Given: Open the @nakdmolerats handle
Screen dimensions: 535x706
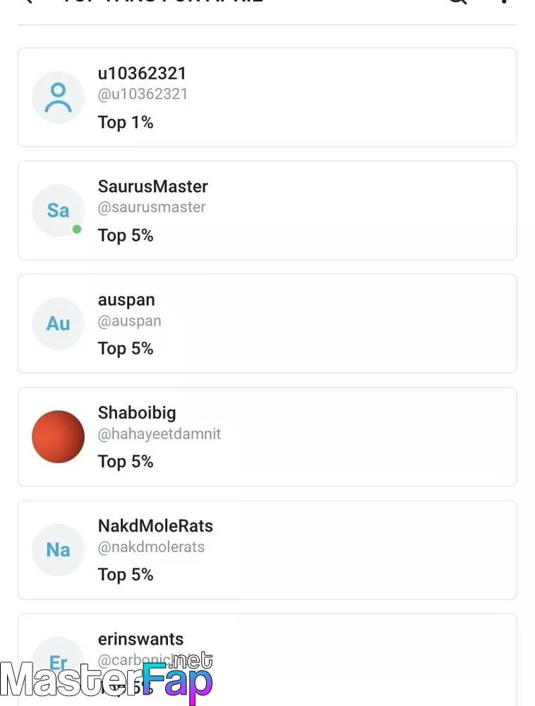Looking at the screenshot, I should coord(151,546).
